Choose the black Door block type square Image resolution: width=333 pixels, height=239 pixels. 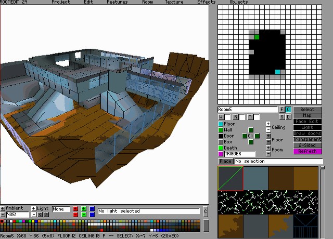pyautogui.click(x=221, y=136)
